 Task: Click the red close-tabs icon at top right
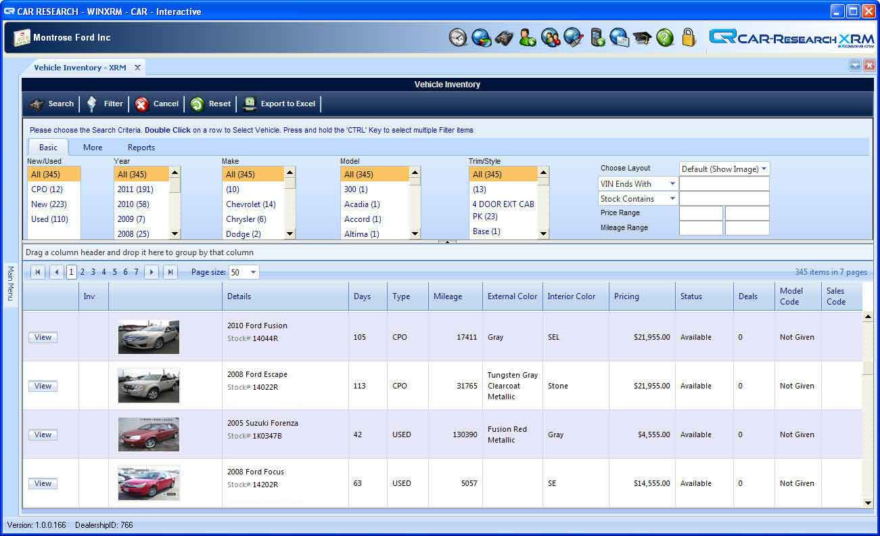pos(869,66)
